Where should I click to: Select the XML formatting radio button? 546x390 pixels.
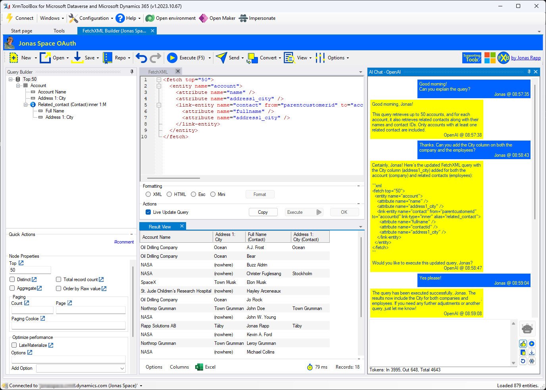click(148, 194)
